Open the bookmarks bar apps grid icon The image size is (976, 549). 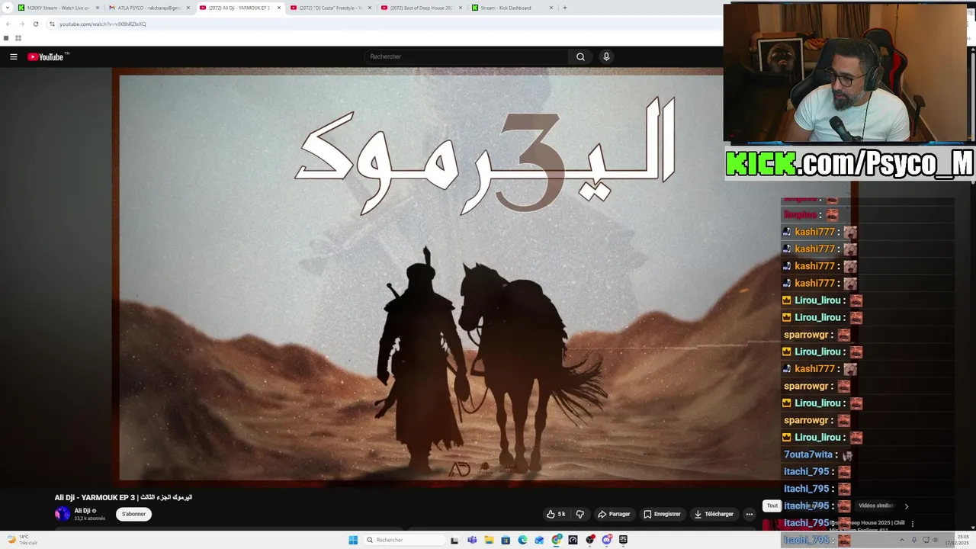pyautogui.click(x=18, y=38)
